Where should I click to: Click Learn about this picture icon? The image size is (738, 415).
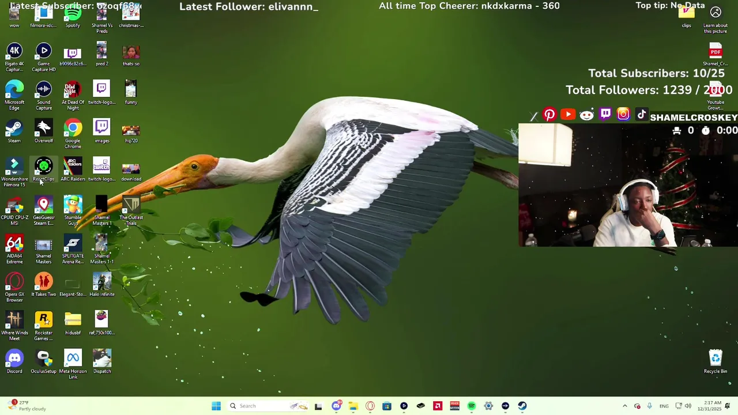pos(716,19)
